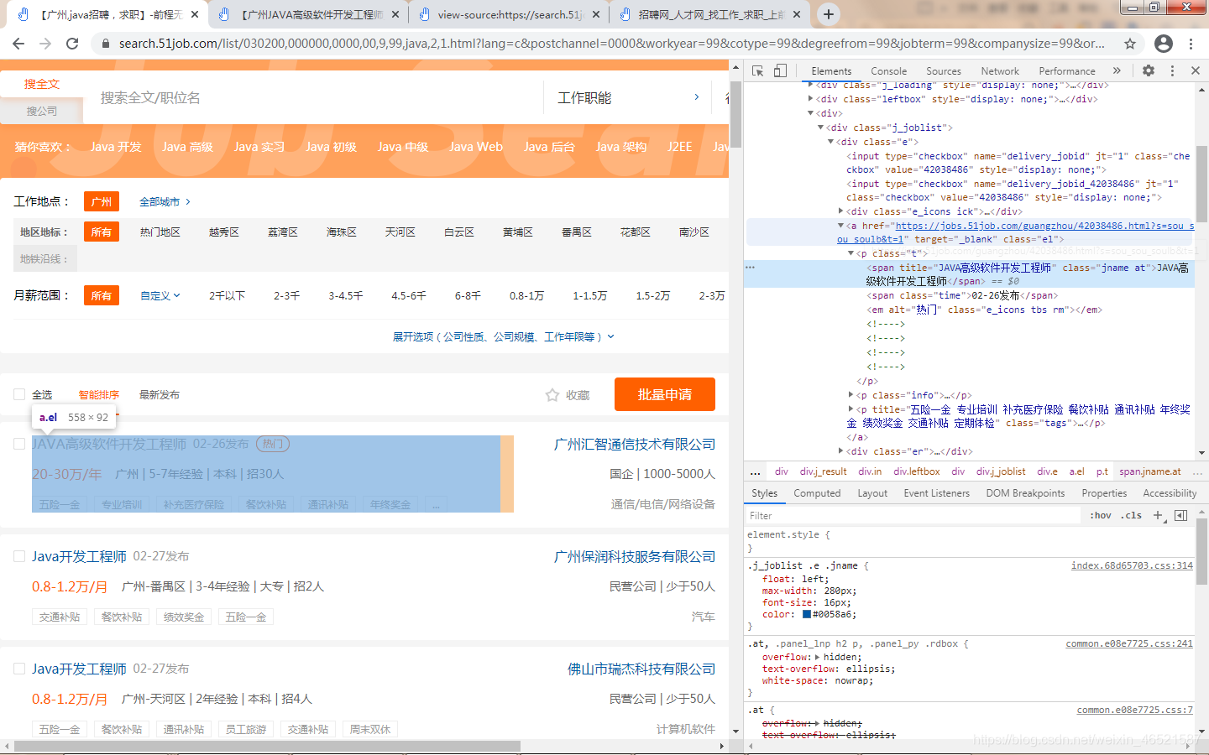The height and width of the screenshot is (755, 1209).
Task: Open the Computed styles tab
Action: (817, 493)
